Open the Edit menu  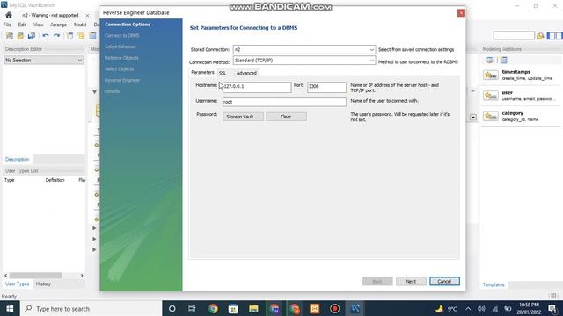[x=22, y=25]
